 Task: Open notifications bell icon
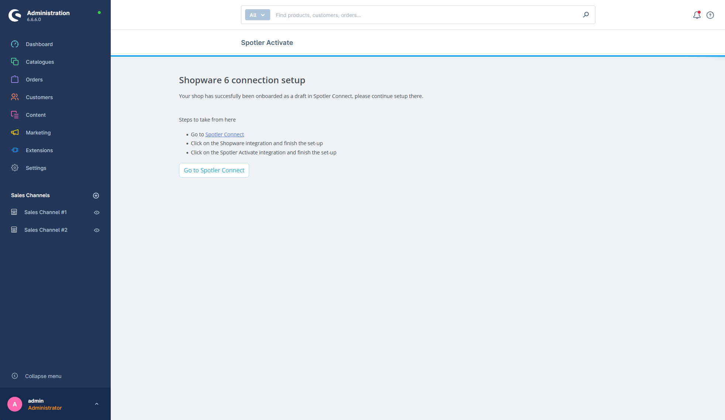[x=697, y=15]
